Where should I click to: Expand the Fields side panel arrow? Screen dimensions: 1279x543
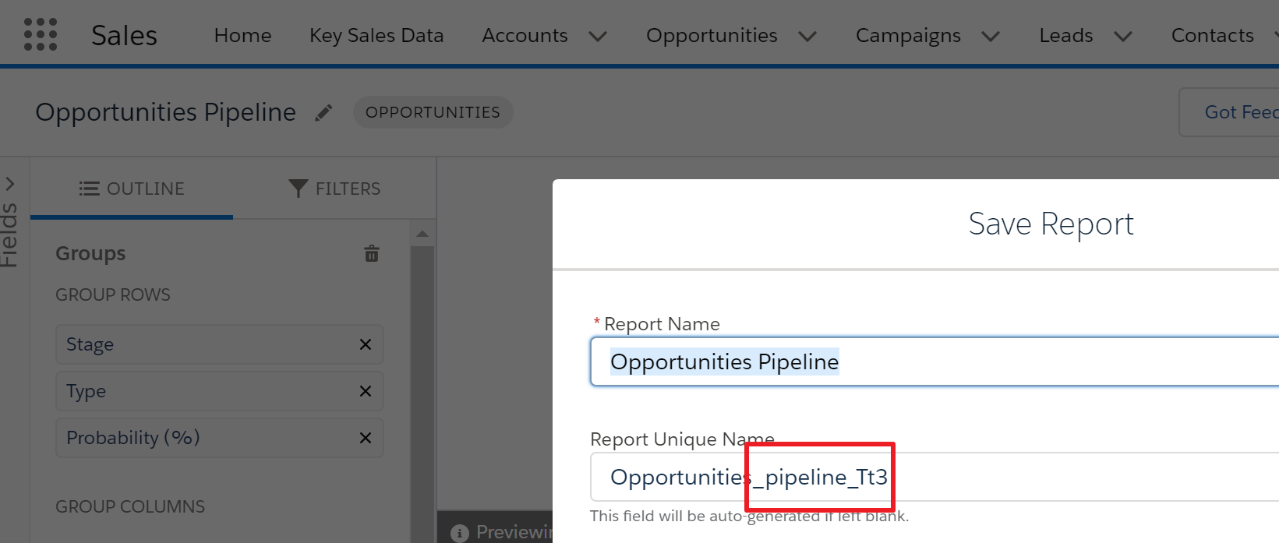click(x=10, y=185)
